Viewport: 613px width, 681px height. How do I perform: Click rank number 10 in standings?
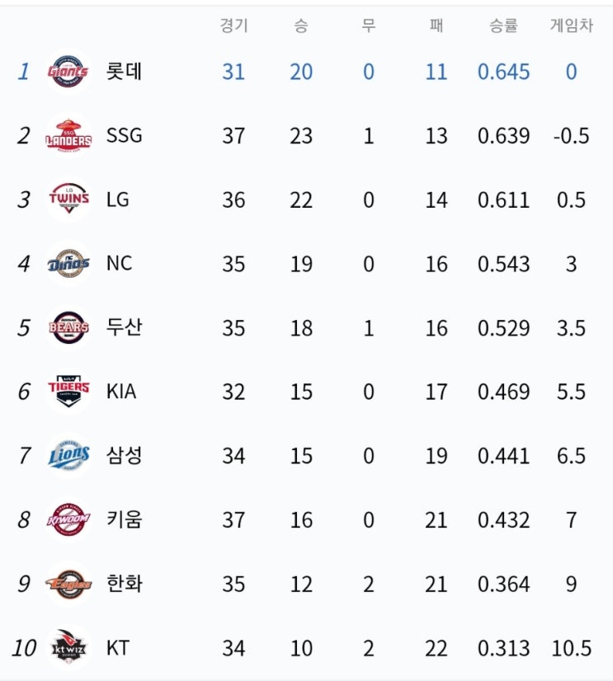tap(24, 648)
